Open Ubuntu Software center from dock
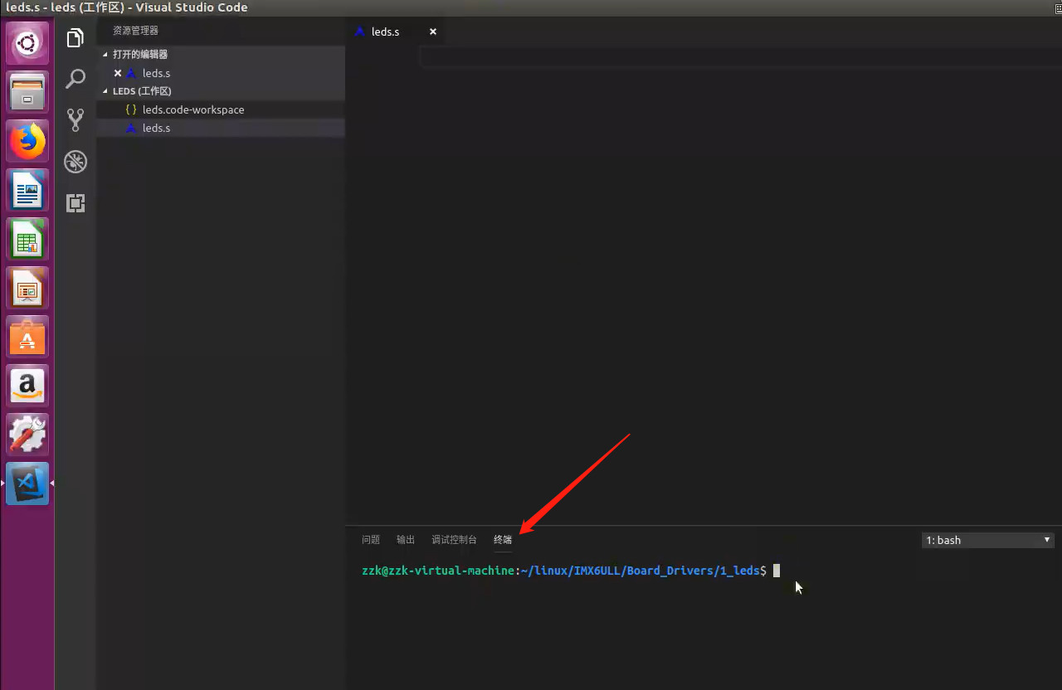Screen dimensions: 1062x690 [27, 337]
